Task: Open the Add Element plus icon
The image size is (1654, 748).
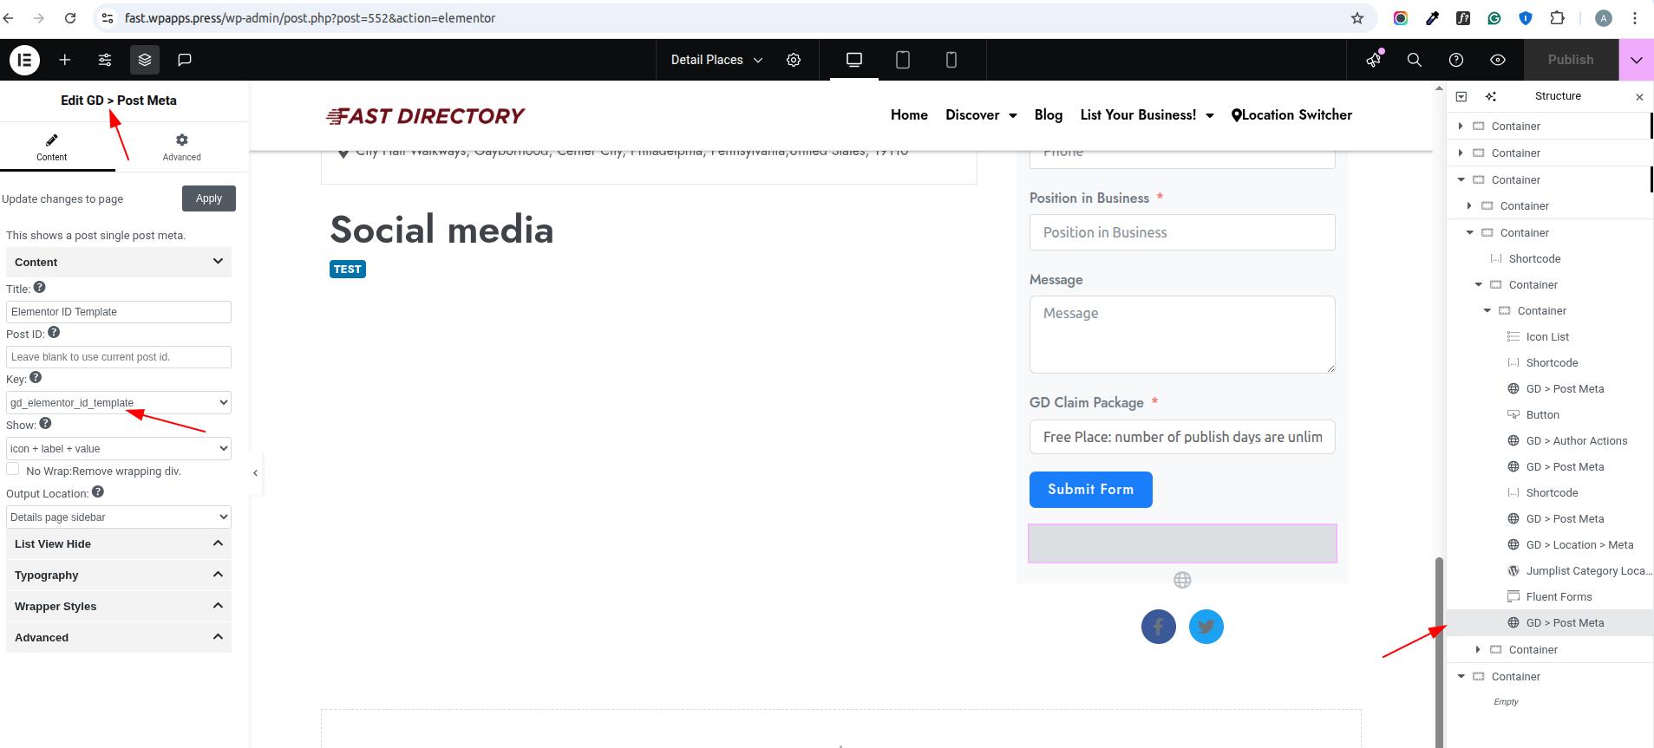Action: [65, 60]
